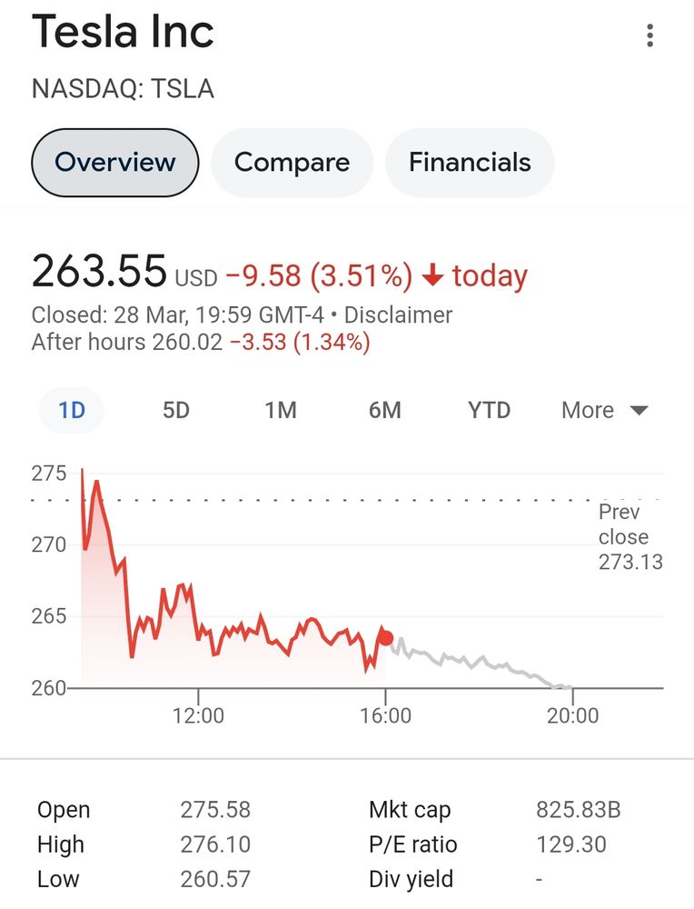Click the 20:00 marker on chart axis
This screenshot has width=694, height=909.
point(572,715)
